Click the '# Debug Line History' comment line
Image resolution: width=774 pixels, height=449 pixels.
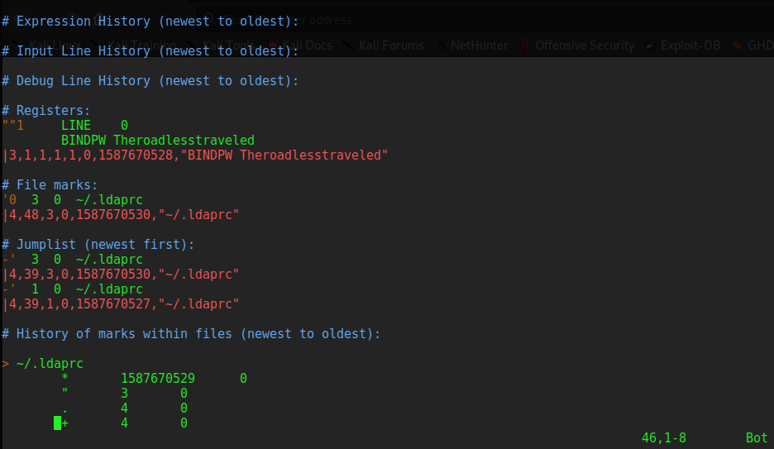click(x=149, y=81)
